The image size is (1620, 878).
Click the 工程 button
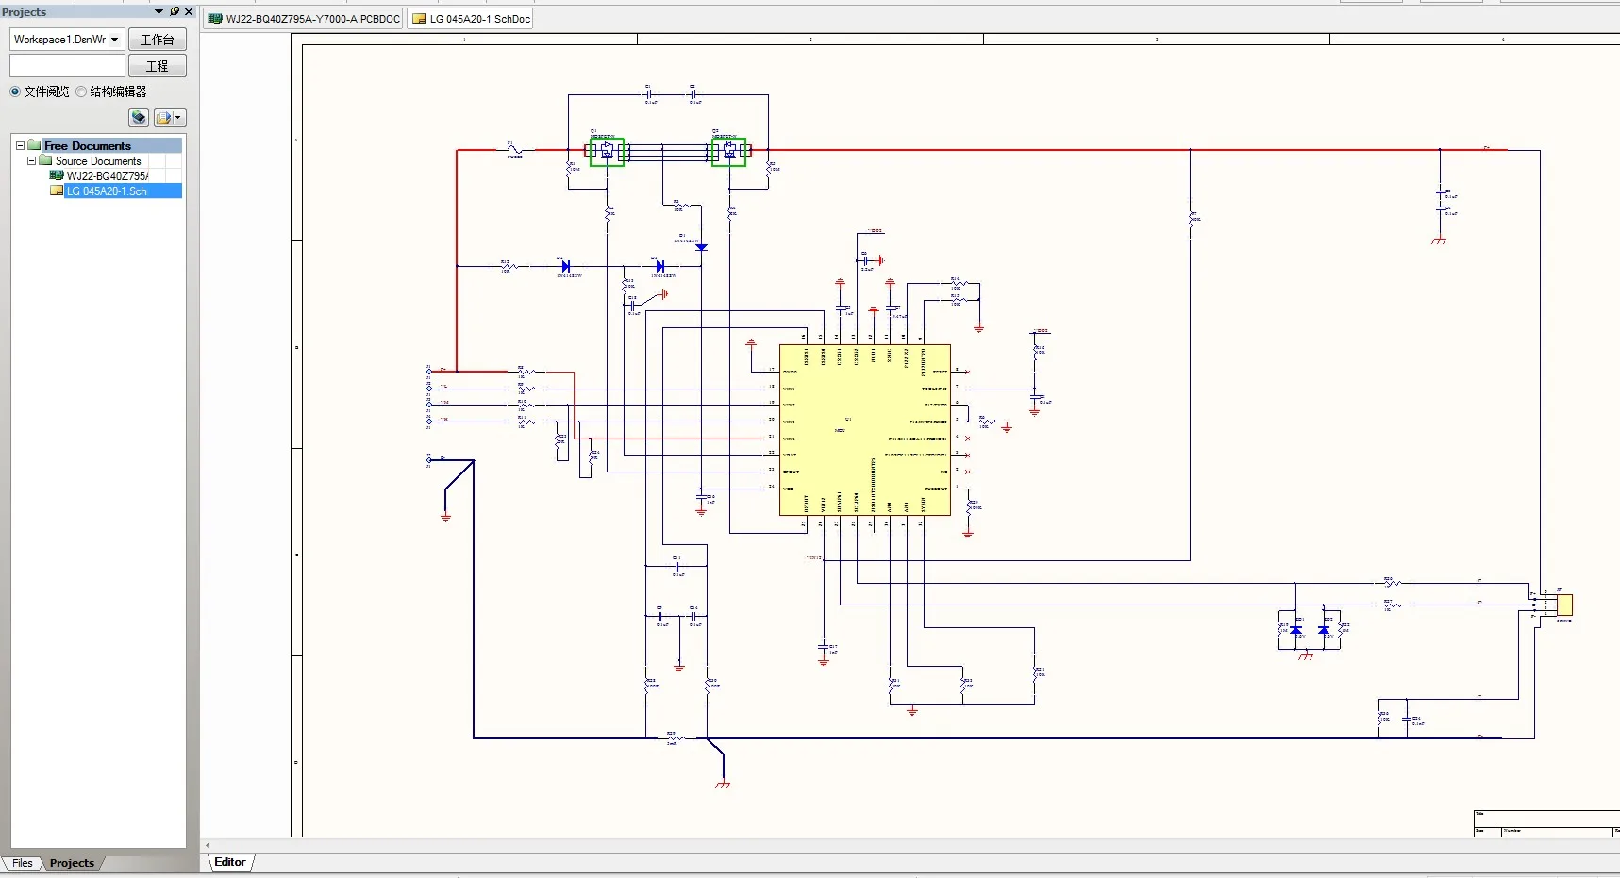(157, 66)
